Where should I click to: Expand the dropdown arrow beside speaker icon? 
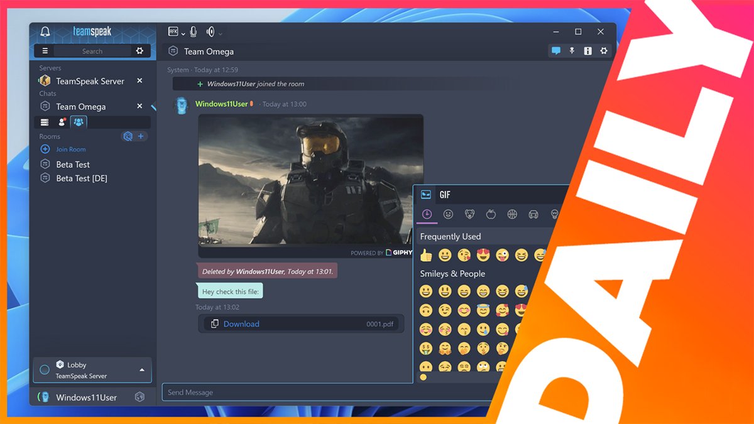coord(221,33)
